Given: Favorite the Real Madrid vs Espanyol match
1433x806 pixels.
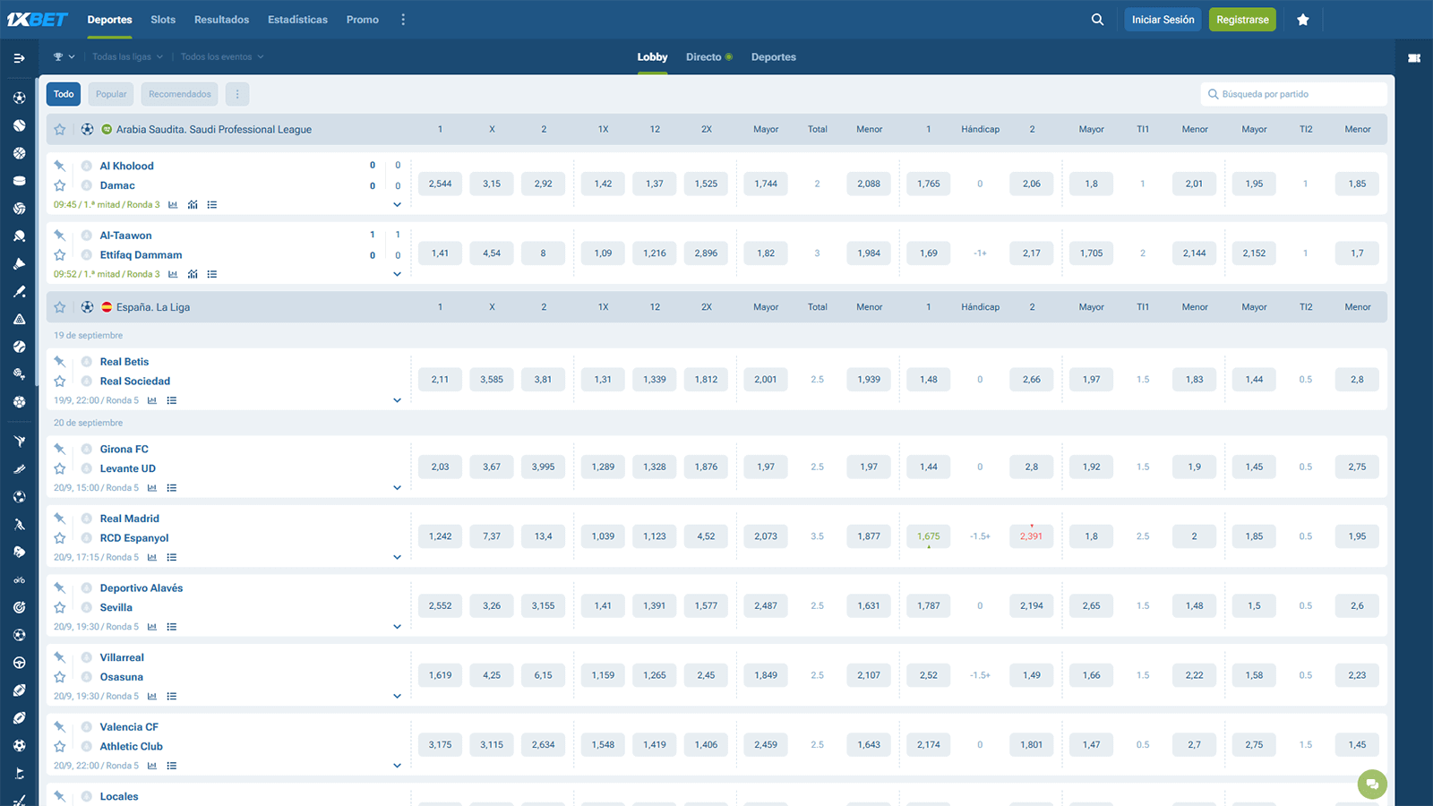Looking at the screenshot, I should 60,538.
